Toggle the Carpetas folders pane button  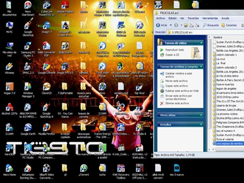[229, 25]
